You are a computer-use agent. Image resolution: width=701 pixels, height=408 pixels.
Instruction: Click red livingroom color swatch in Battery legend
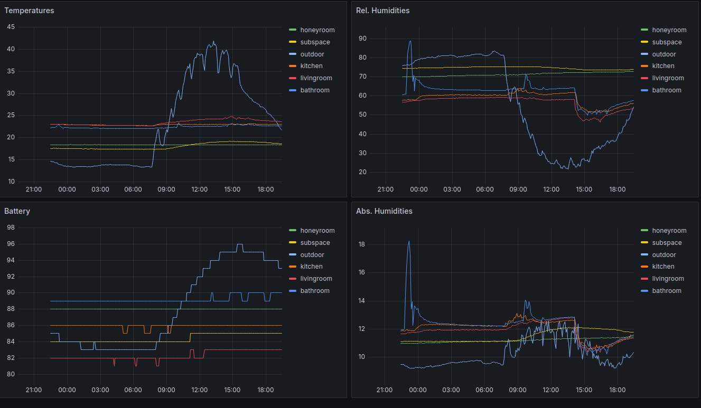click(x=293, y=279)
